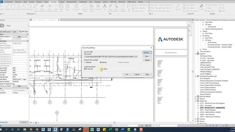Click the Tag by Category tool
235x132 pixels.
click(x=123, y=8)
